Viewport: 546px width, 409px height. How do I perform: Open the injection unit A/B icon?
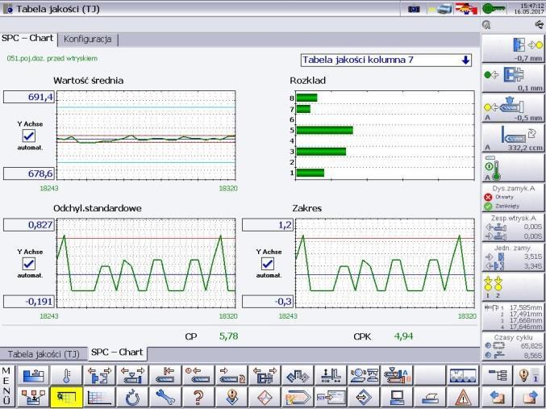click(x=398, y=375)
